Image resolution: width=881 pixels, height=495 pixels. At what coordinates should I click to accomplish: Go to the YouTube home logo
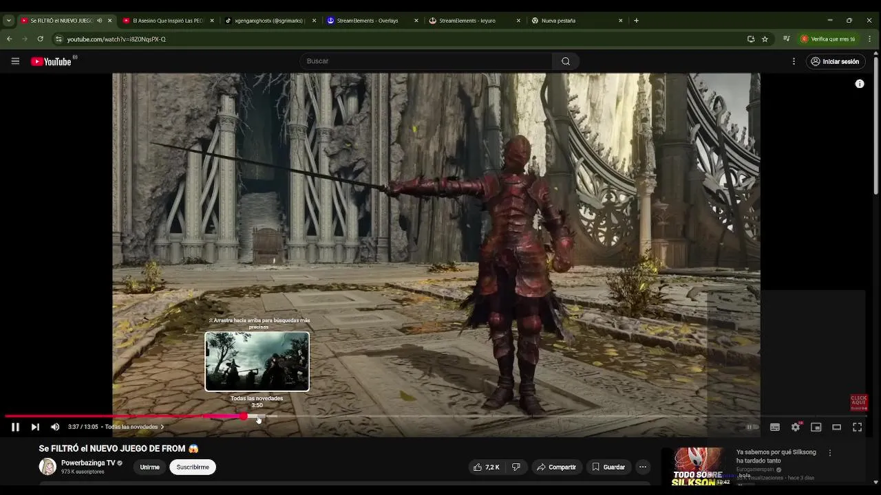click(51, 61)
